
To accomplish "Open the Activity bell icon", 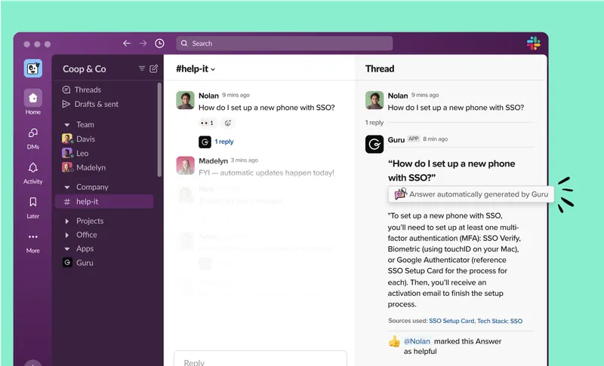I will click(32, 168).
